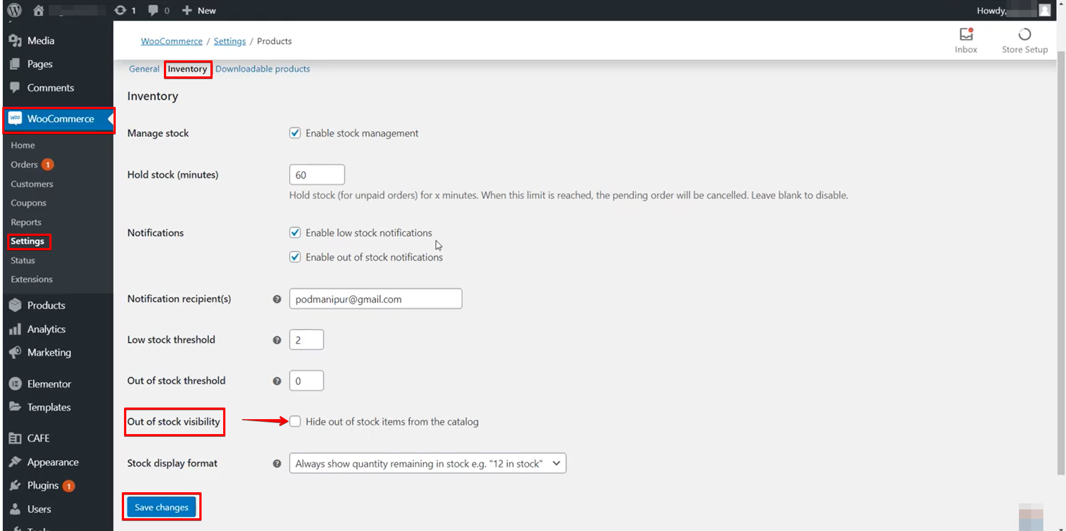This screenshot has height=531, width=1066.
Task: Click the updates icon in admin bar
Action: (x=120, y=11)
